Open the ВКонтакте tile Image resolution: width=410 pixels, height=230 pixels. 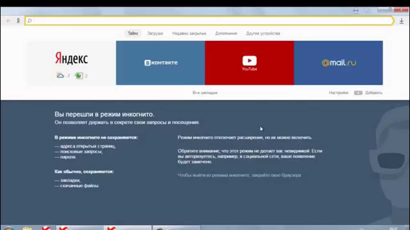[x=160, y=63]
